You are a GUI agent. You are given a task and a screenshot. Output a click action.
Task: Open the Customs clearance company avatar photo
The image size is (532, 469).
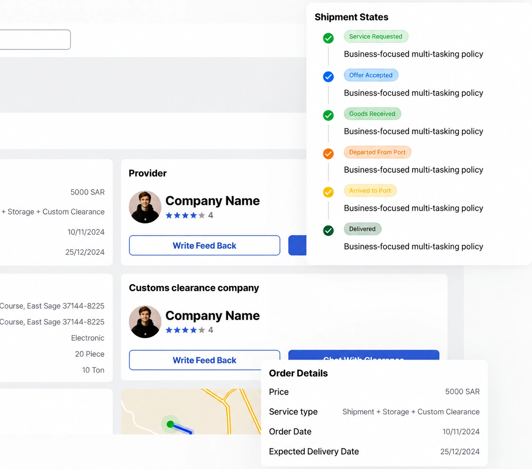point(145,322)
